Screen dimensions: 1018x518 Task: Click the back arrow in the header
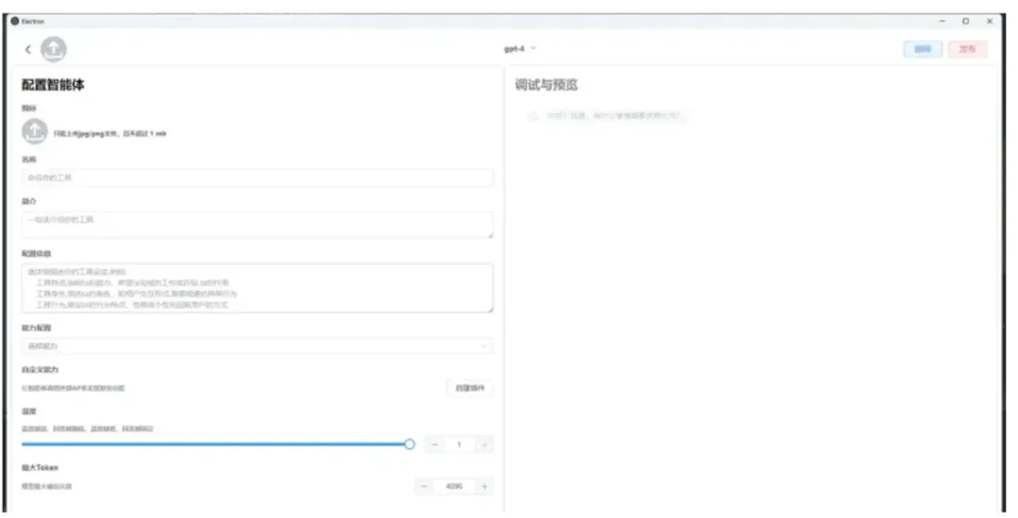[x=27, y=49]
